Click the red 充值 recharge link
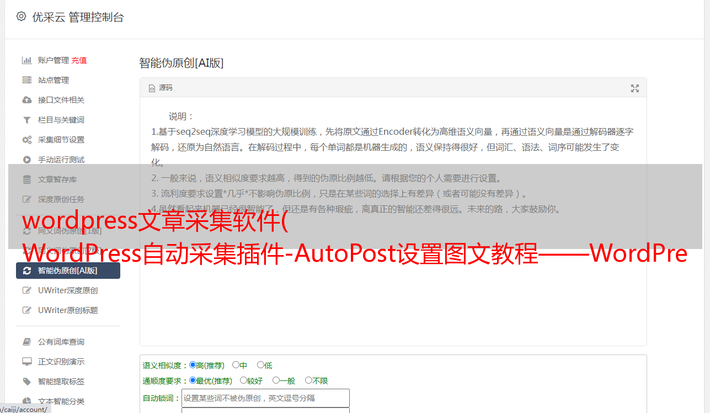This screenshot has width=710, height=413. click(79, 60)
